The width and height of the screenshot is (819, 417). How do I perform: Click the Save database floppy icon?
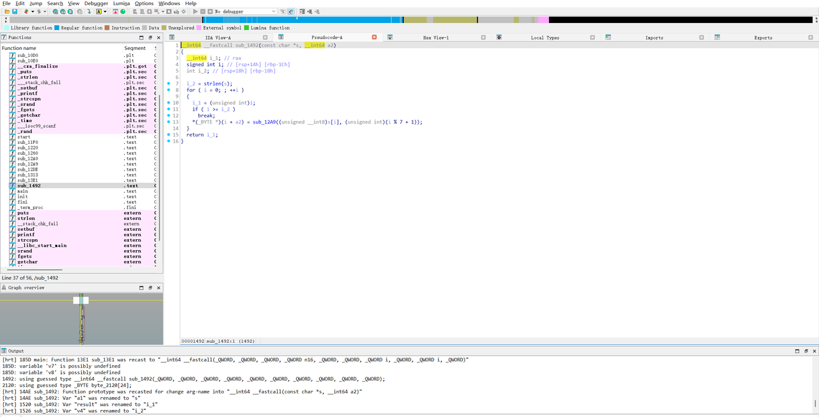[14, 12]
